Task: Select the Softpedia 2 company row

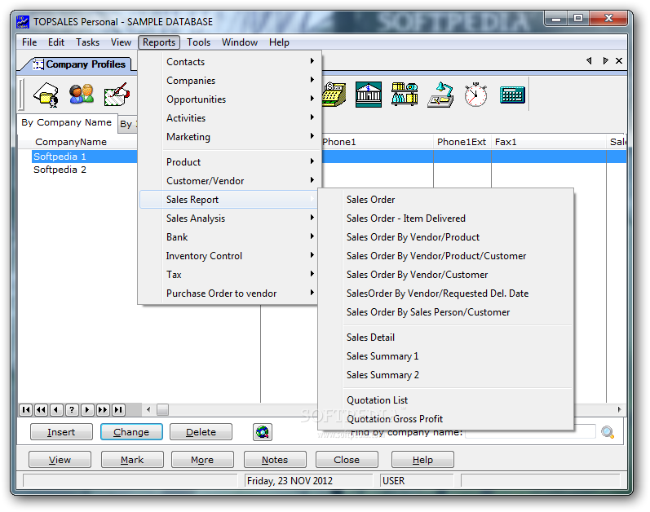Action: (x=60, y=170)
